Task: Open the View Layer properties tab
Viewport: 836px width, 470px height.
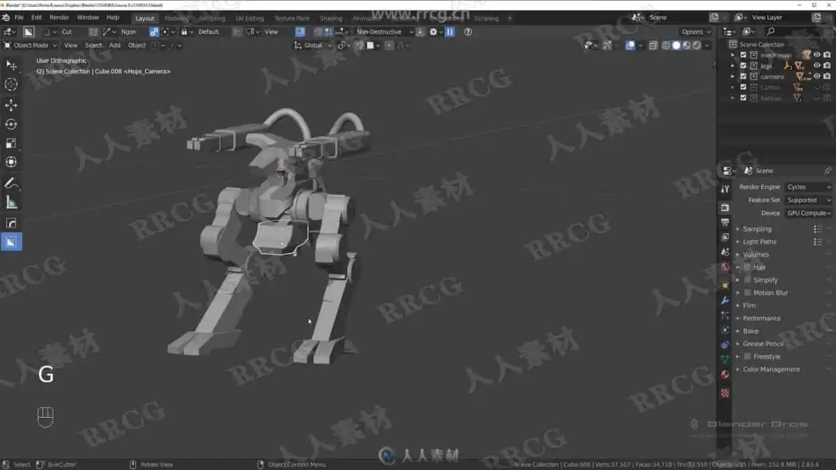Action: (725, 237)
